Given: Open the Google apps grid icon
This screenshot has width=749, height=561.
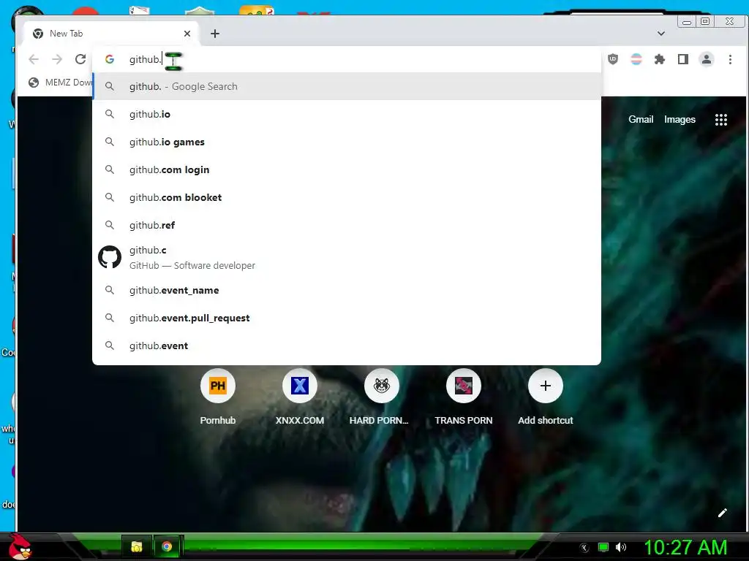Looking at the screenshot, I should pos(720,120).
